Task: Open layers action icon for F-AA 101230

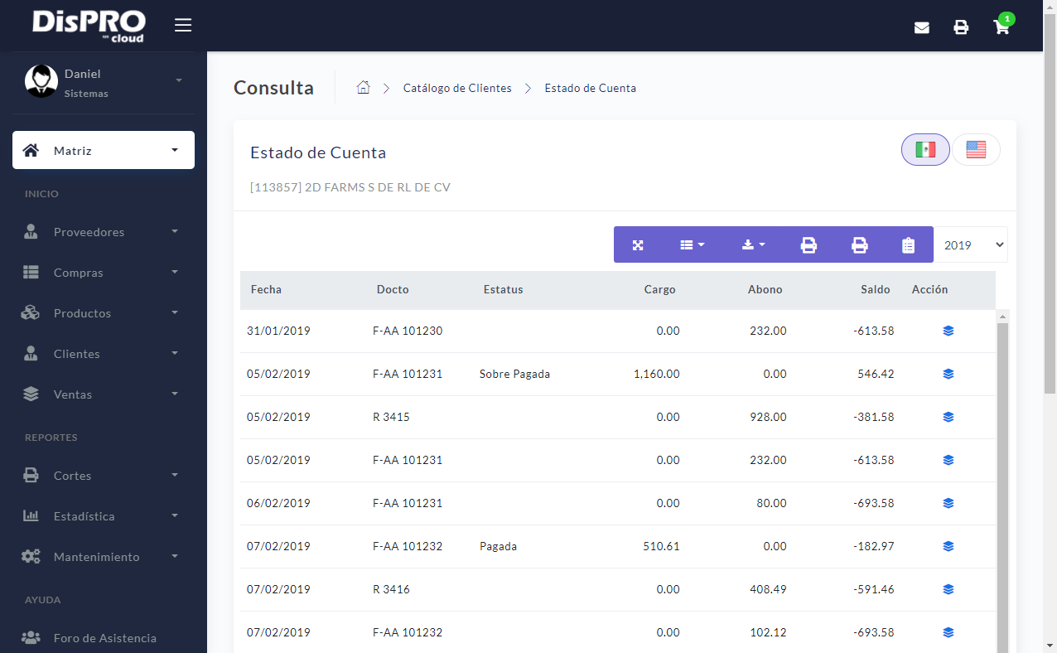Action: tap(948, 330)
